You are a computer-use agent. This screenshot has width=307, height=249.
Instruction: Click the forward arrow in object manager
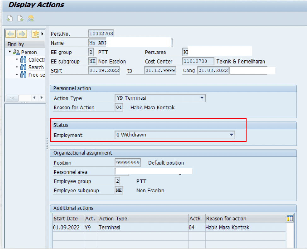point(22,34)
